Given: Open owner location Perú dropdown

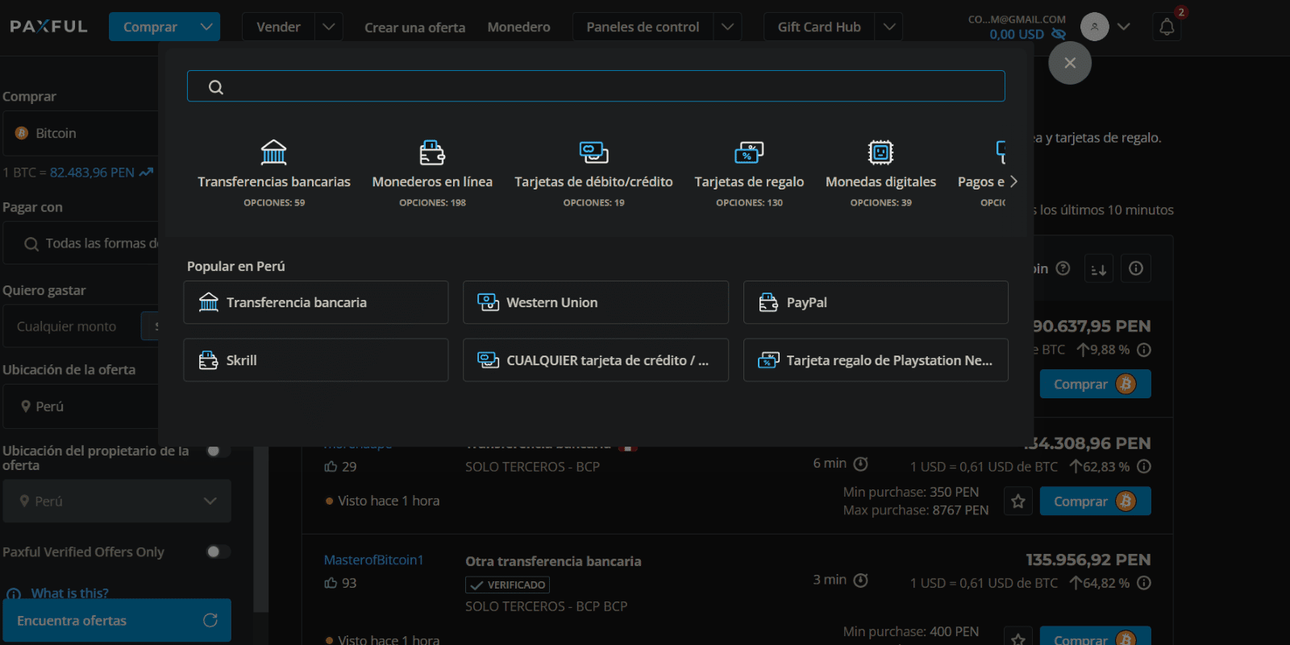Looking at the screenshot, I should click(117, 501).
